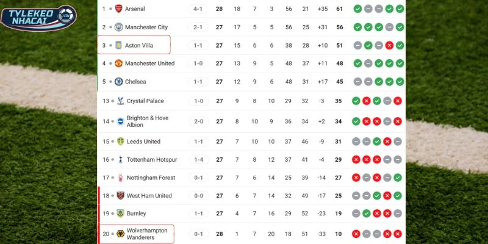488x244 pixels.
Task: Click the West Ham United crest
Action: (x=121, y=196)
